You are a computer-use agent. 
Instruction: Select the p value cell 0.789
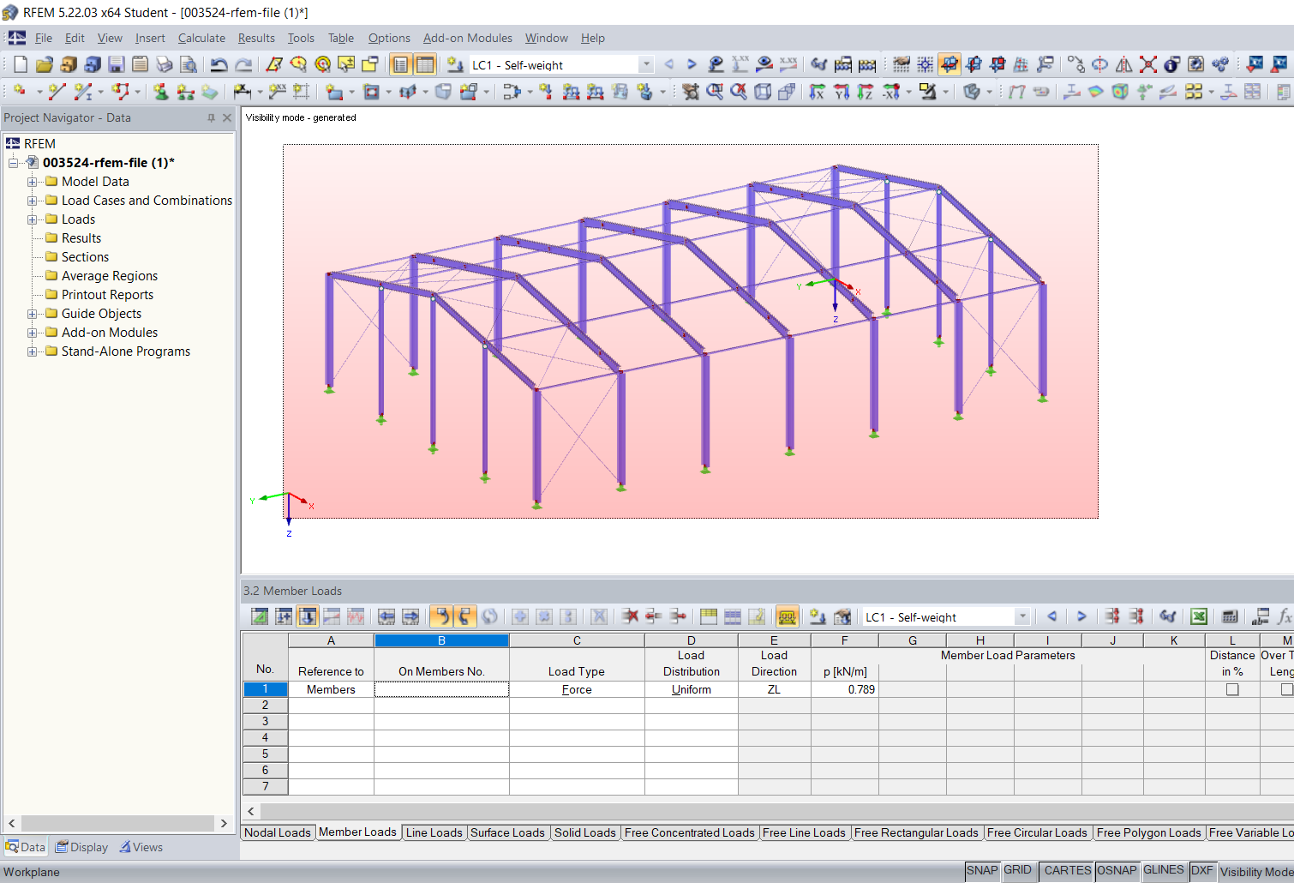pyautogui.click(x=844, y=689)
